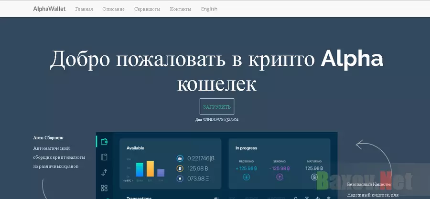Viewport: 430px width, 199px height.
Task: Click the Available card heading
Action: (x=135, y=148)
